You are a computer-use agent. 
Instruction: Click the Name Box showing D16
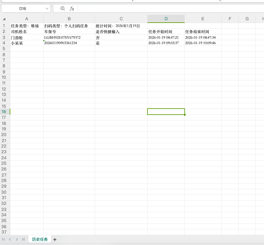tap(23, 8)
